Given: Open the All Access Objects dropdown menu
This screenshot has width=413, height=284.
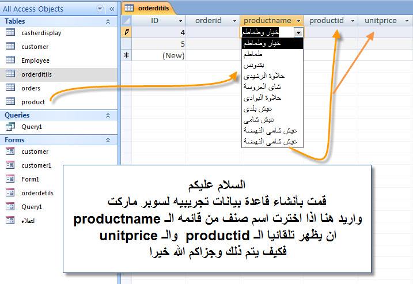Looking at the screenshot, I should coord(100,9).
